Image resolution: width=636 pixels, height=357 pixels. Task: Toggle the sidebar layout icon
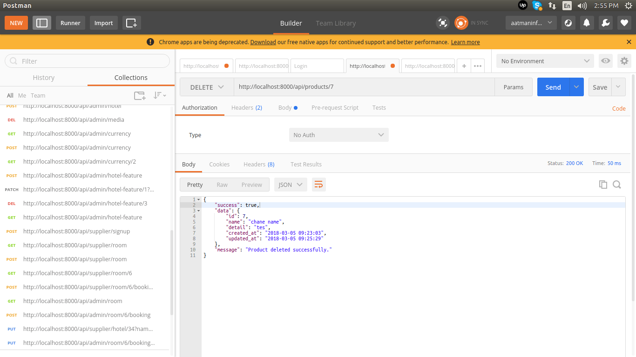click(42, 23)
